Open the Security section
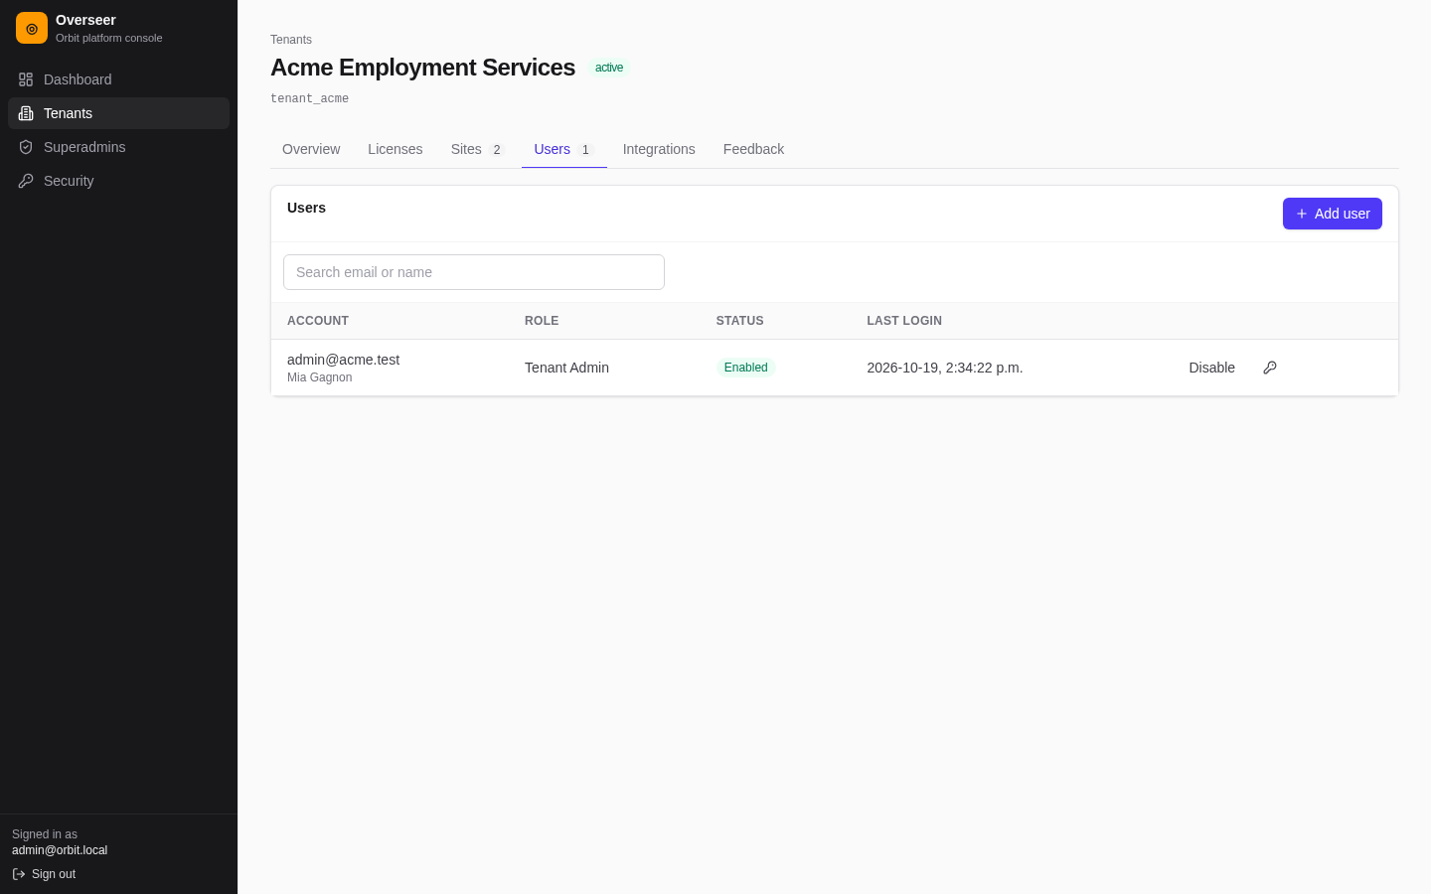Screen dimensions: 1431x894 point(118,181)
